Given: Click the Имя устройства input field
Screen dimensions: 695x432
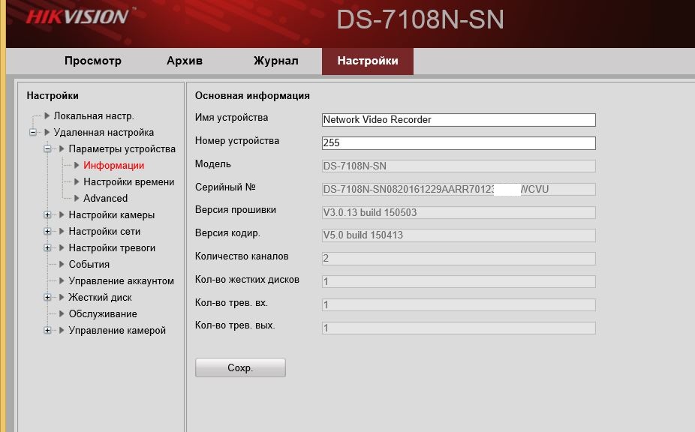Looking at the screenshot, I should pyautogui.click(x=459, y=120).
